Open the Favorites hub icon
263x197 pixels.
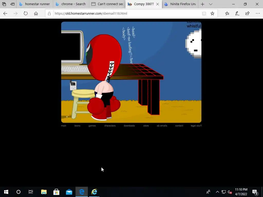tap(227, 13)
